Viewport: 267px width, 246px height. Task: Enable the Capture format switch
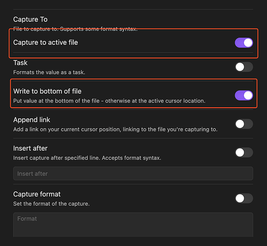click(x=244, y=198)
